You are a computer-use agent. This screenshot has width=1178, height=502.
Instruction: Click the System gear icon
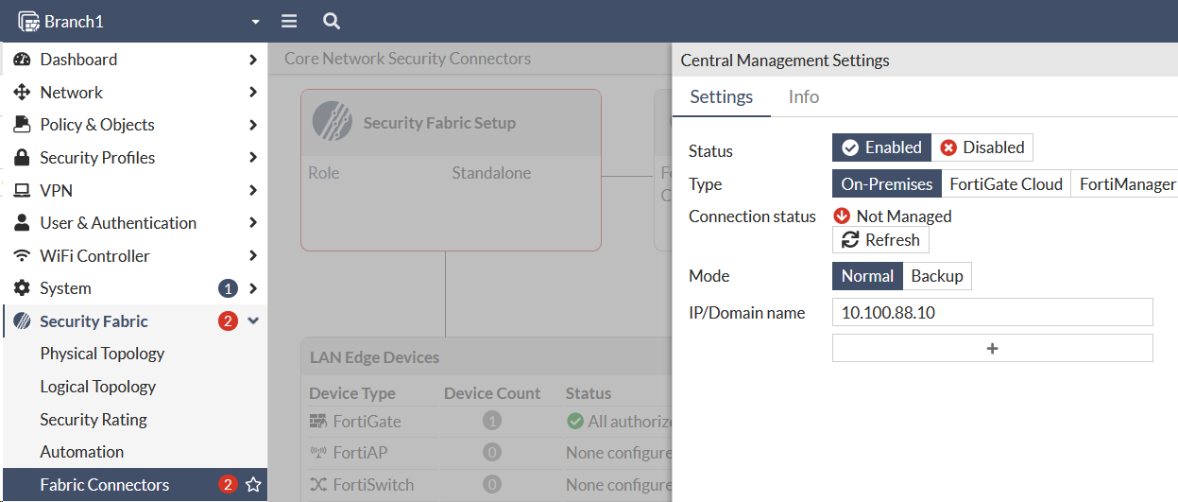click(22, 288)
